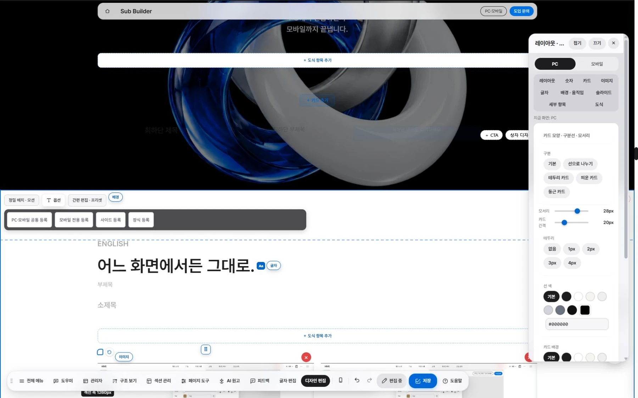Image resolution: width=638 pixels, height=398 pixels.
Task: Open 관리자 in the bottom toolbar
Action: tap(93, 381)
